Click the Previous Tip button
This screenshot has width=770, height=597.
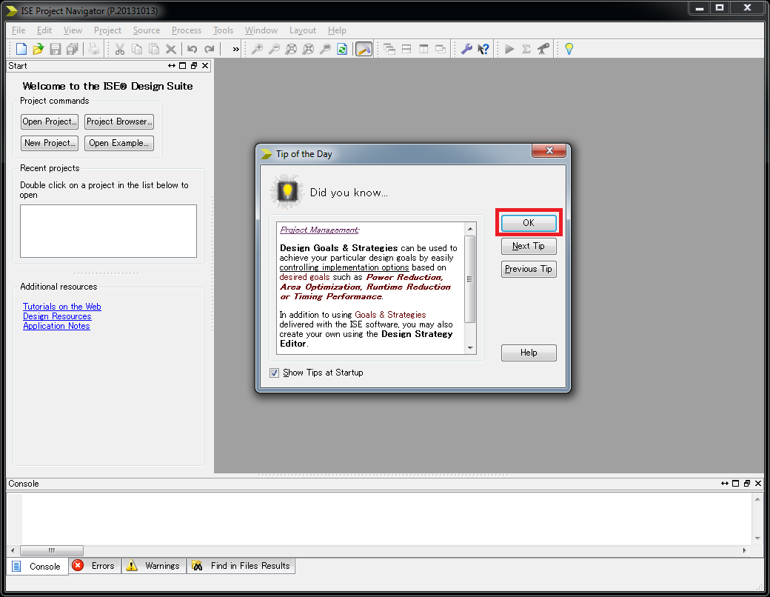(x=529, y=269)
